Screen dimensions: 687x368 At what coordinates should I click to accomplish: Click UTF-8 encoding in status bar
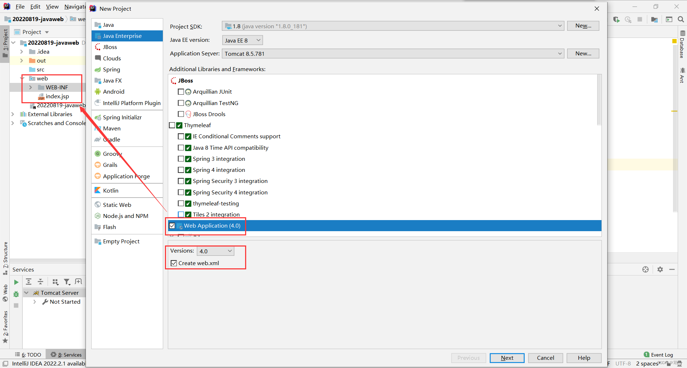623,363
